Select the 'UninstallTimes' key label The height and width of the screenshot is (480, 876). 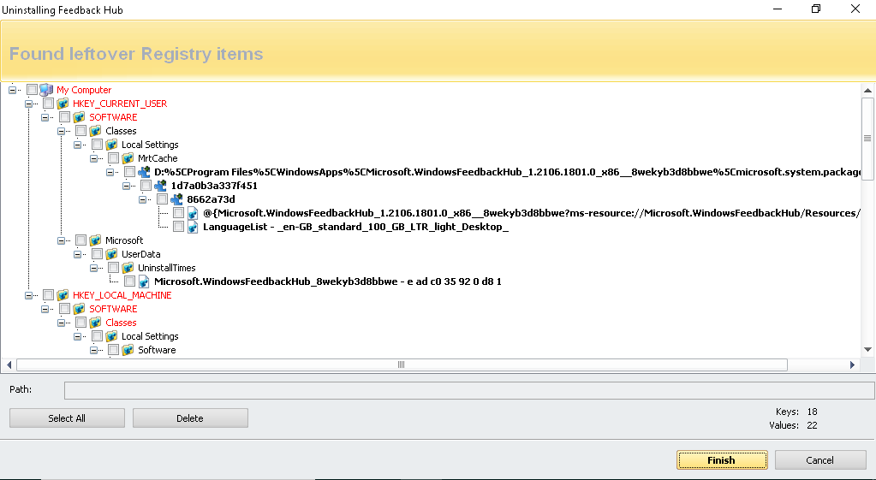tap(166, 267)
